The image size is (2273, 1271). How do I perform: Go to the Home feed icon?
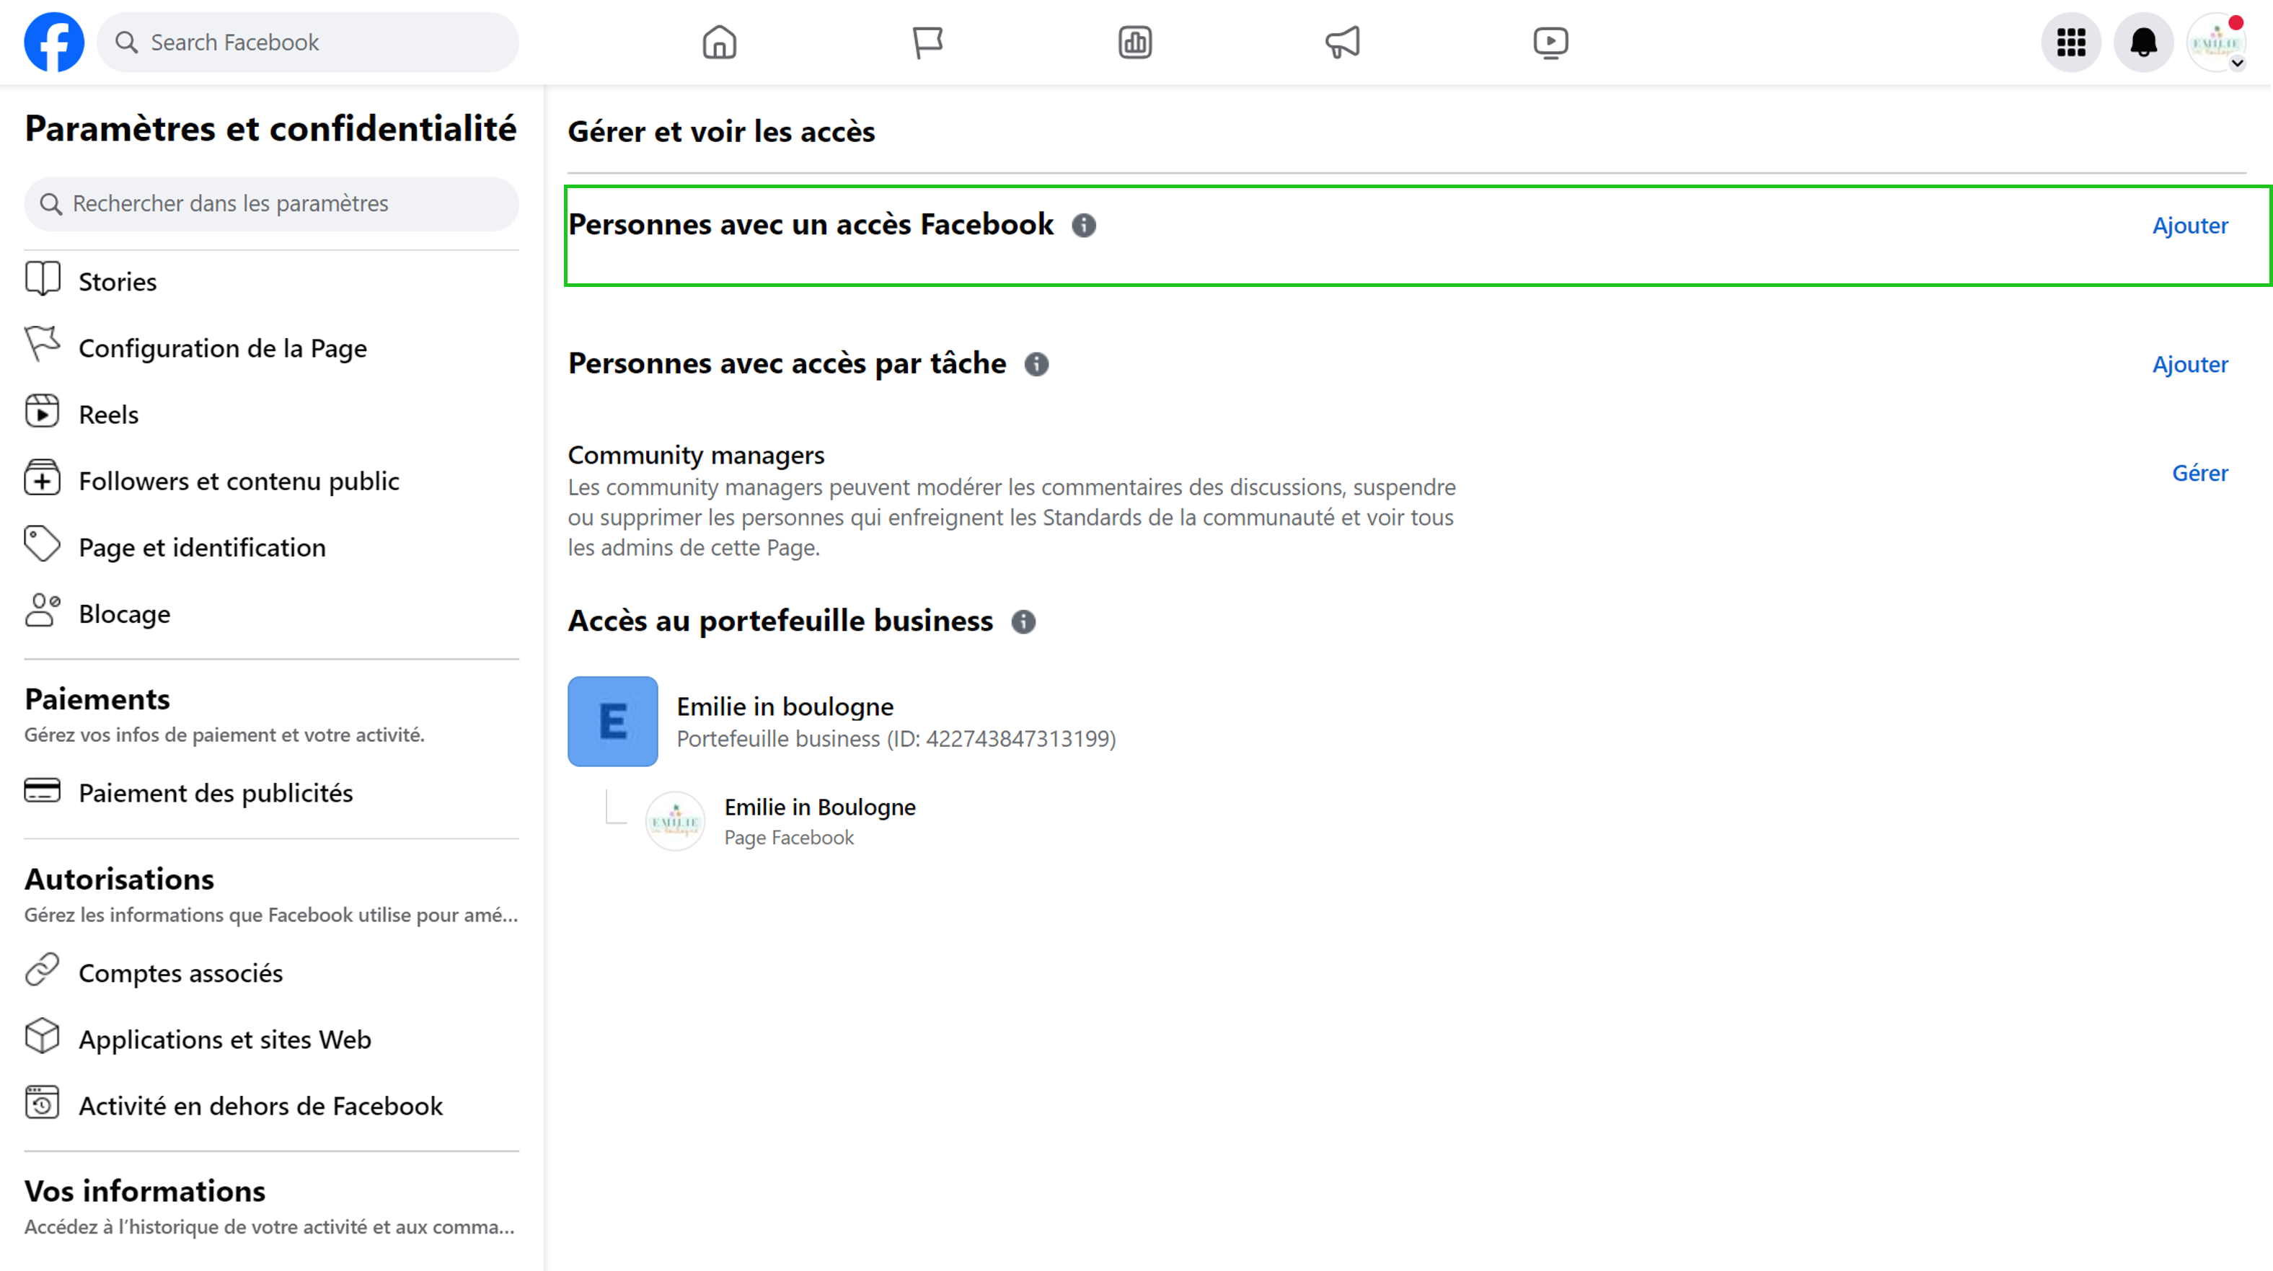pos(719,43)
